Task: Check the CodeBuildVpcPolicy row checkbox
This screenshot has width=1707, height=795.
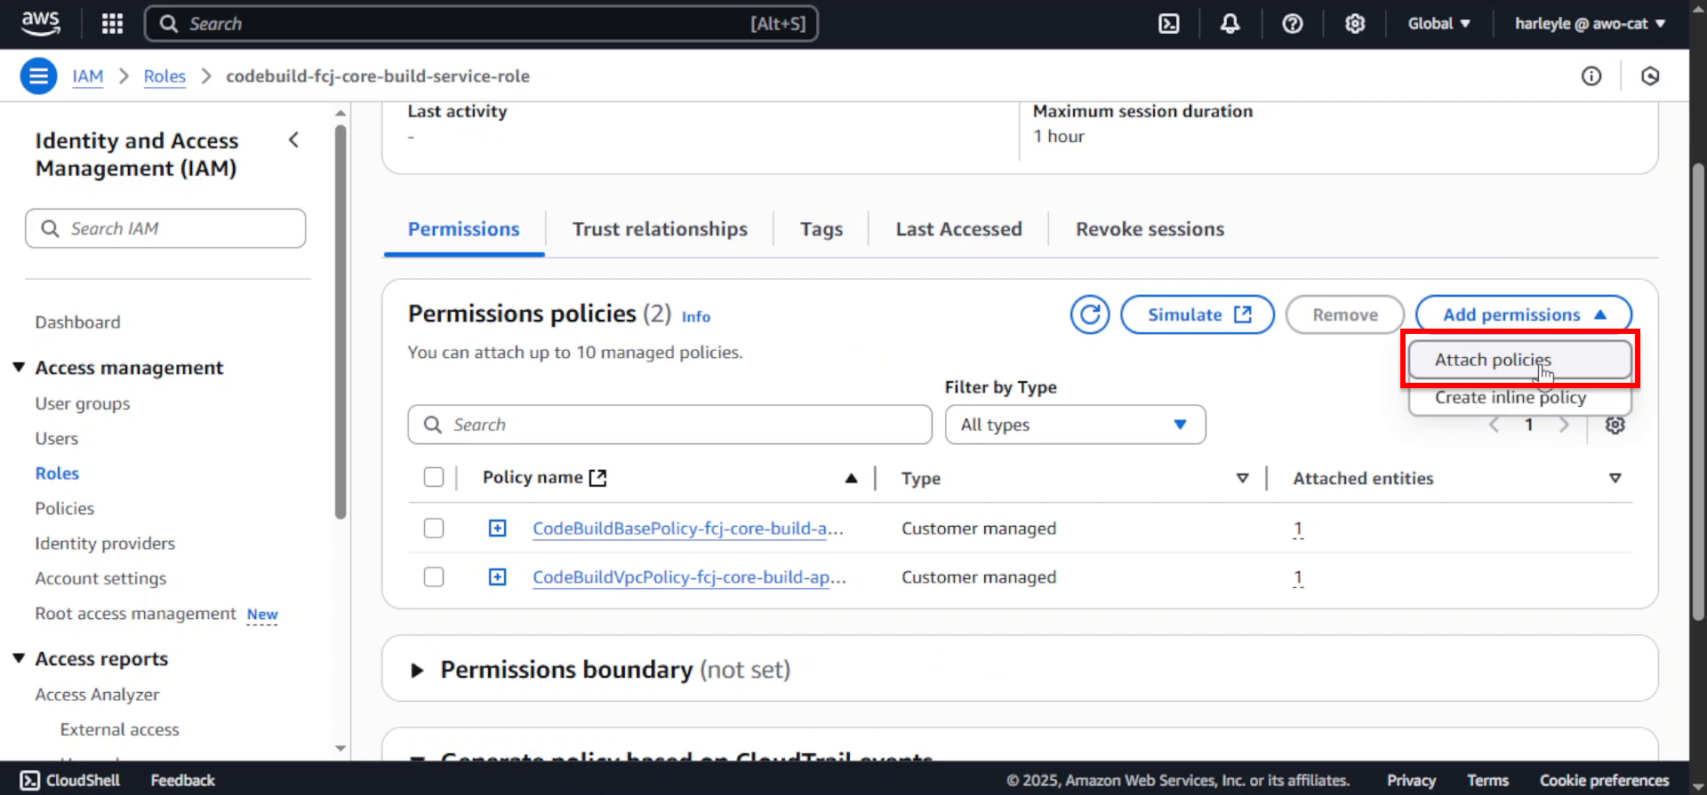Action: click(x=434, y=577)
